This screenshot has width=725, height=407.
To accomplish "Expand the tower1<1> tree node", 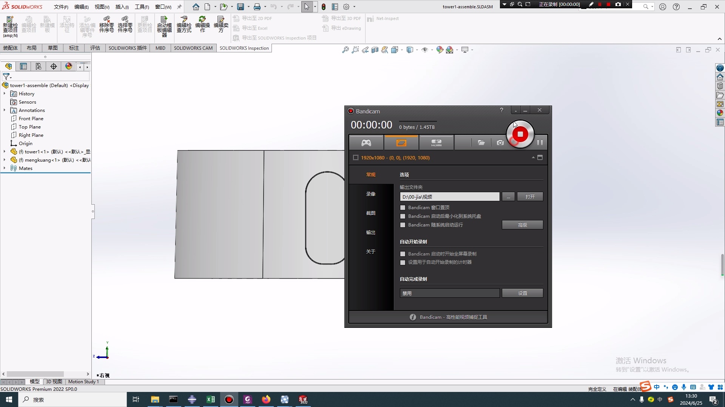I will point(4,151).
